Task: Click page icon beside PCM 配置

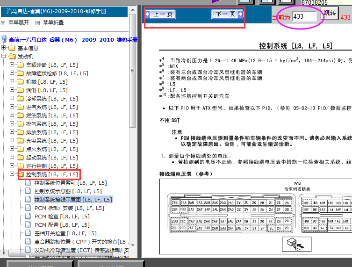Action: [28, 224]
